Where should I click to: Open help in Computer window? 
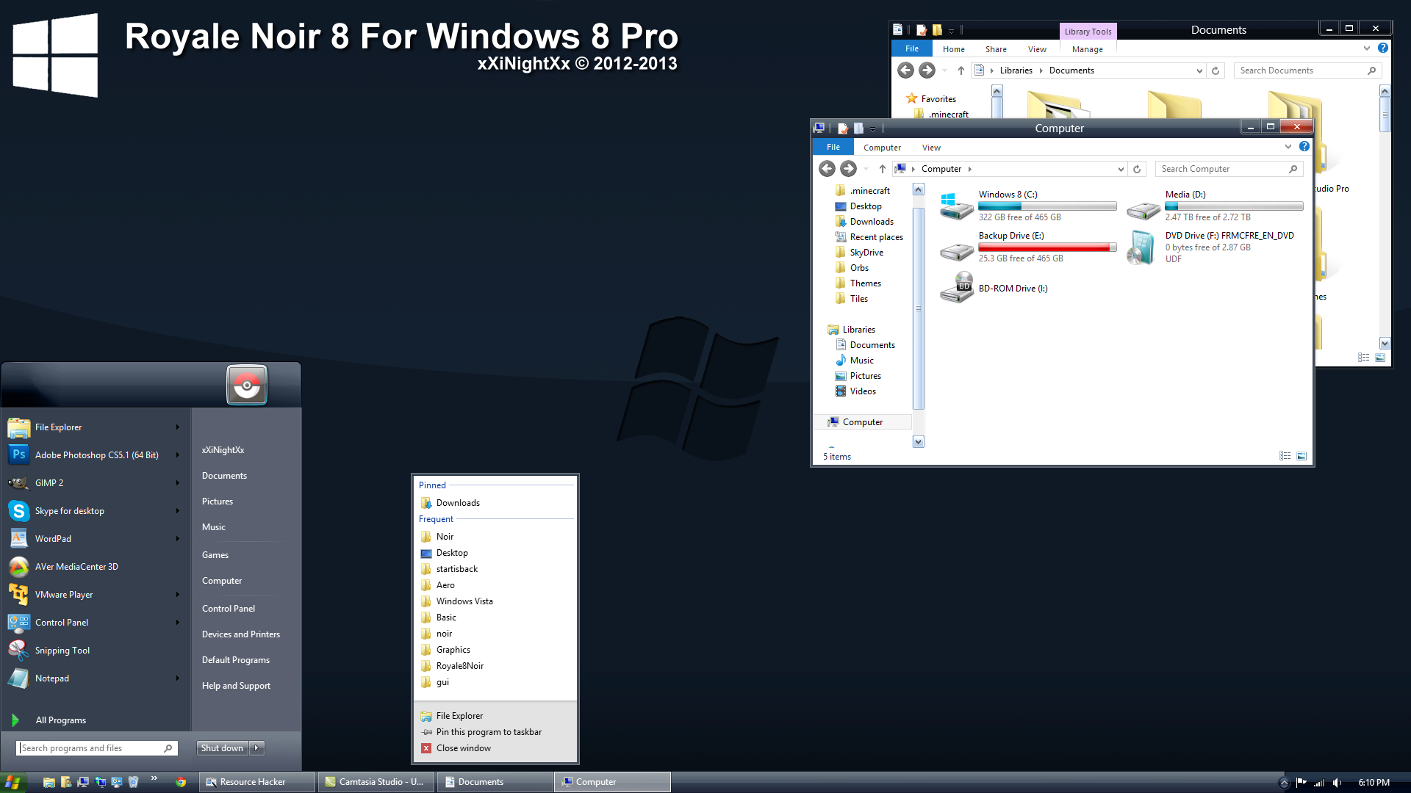pos(1304,146)
